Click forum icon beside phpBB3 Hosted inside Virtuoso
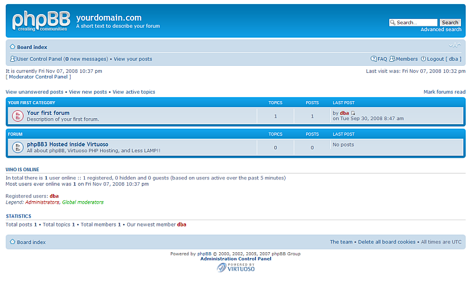The height and width of the screenshot is (297, 471). click(x=18, y=147)
